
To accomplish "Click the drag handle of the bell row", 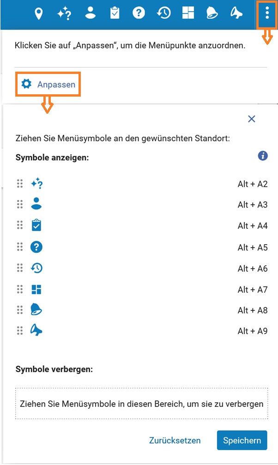I will pos(20,310).
